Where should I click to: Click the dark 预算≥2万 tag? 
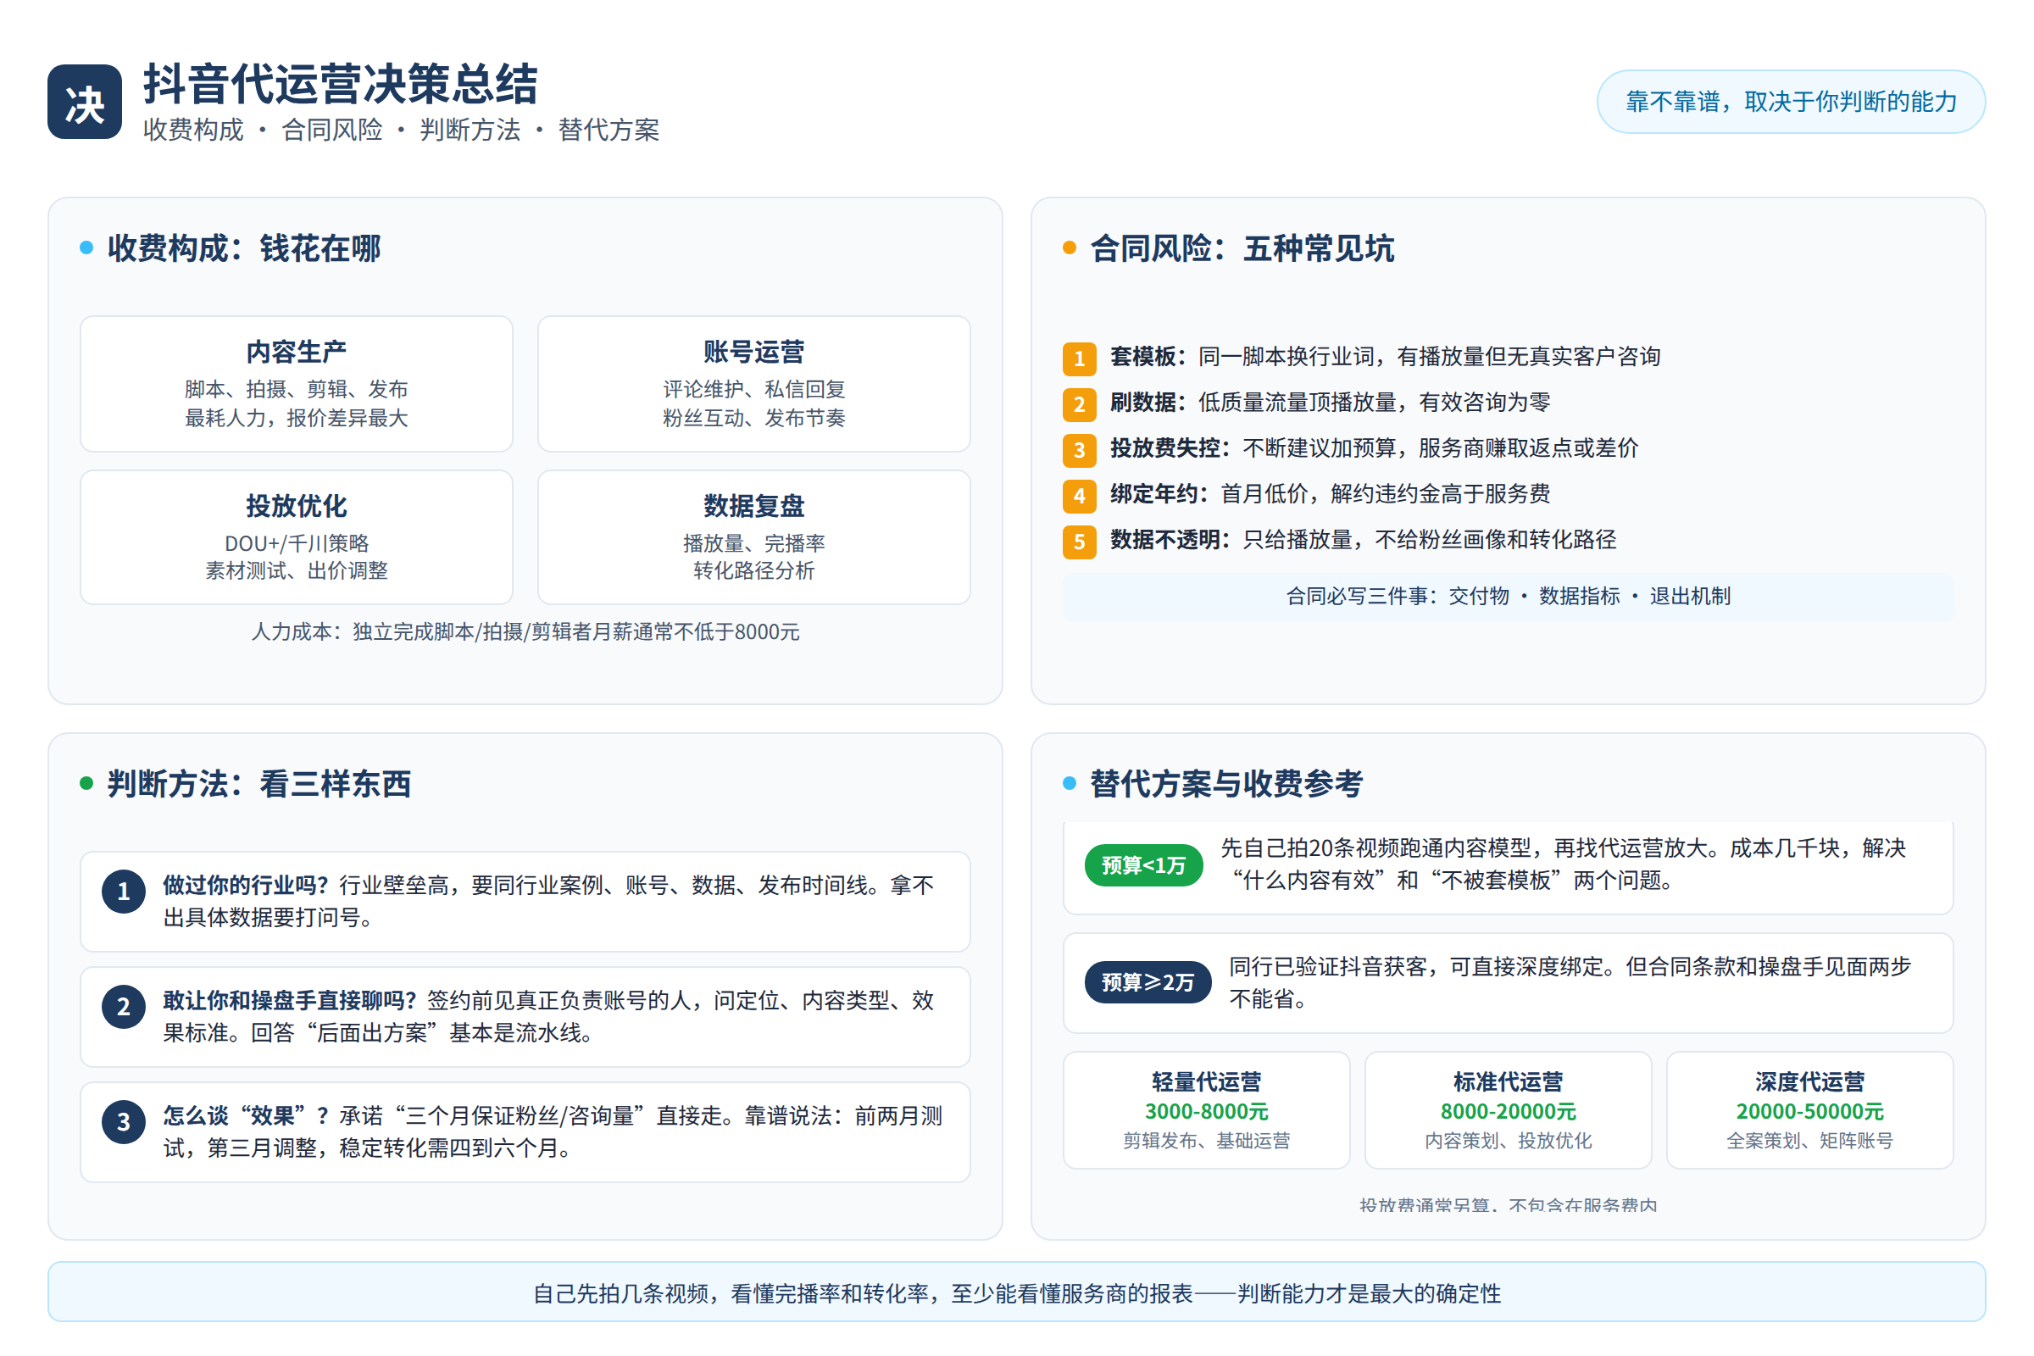pos(1148,982)
